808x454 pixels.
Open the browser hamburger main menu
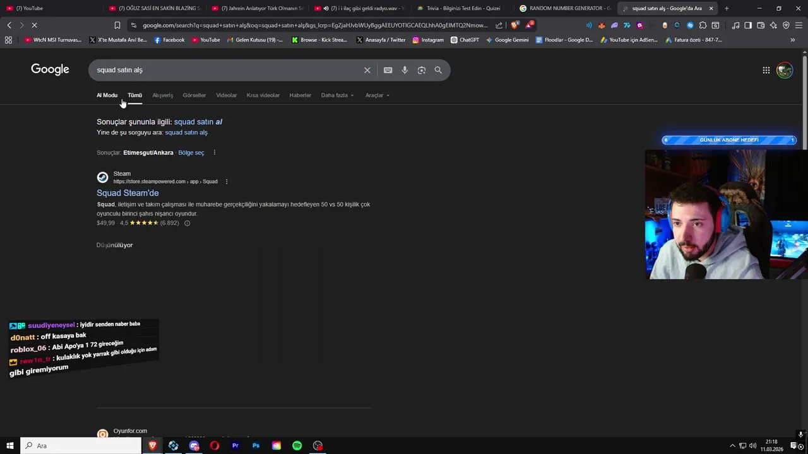coord(799,25)
